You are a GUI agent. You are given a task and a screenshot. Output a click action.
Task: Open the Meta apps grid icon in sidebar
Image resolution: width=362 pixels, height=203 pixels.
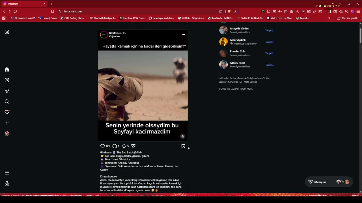(x=7, y=184)
